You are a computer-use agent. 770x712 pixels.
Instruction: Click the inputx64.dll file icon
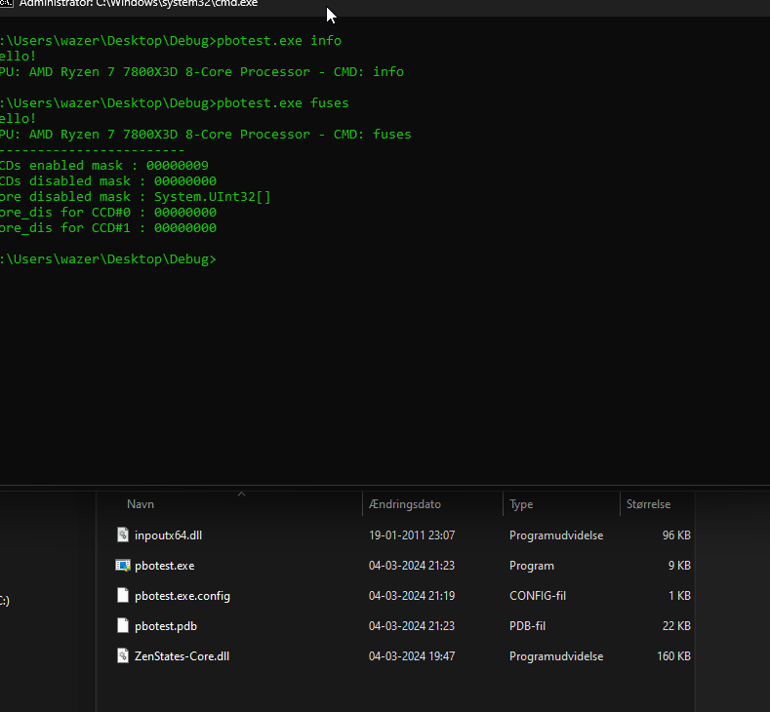click(x=123, y=534)
